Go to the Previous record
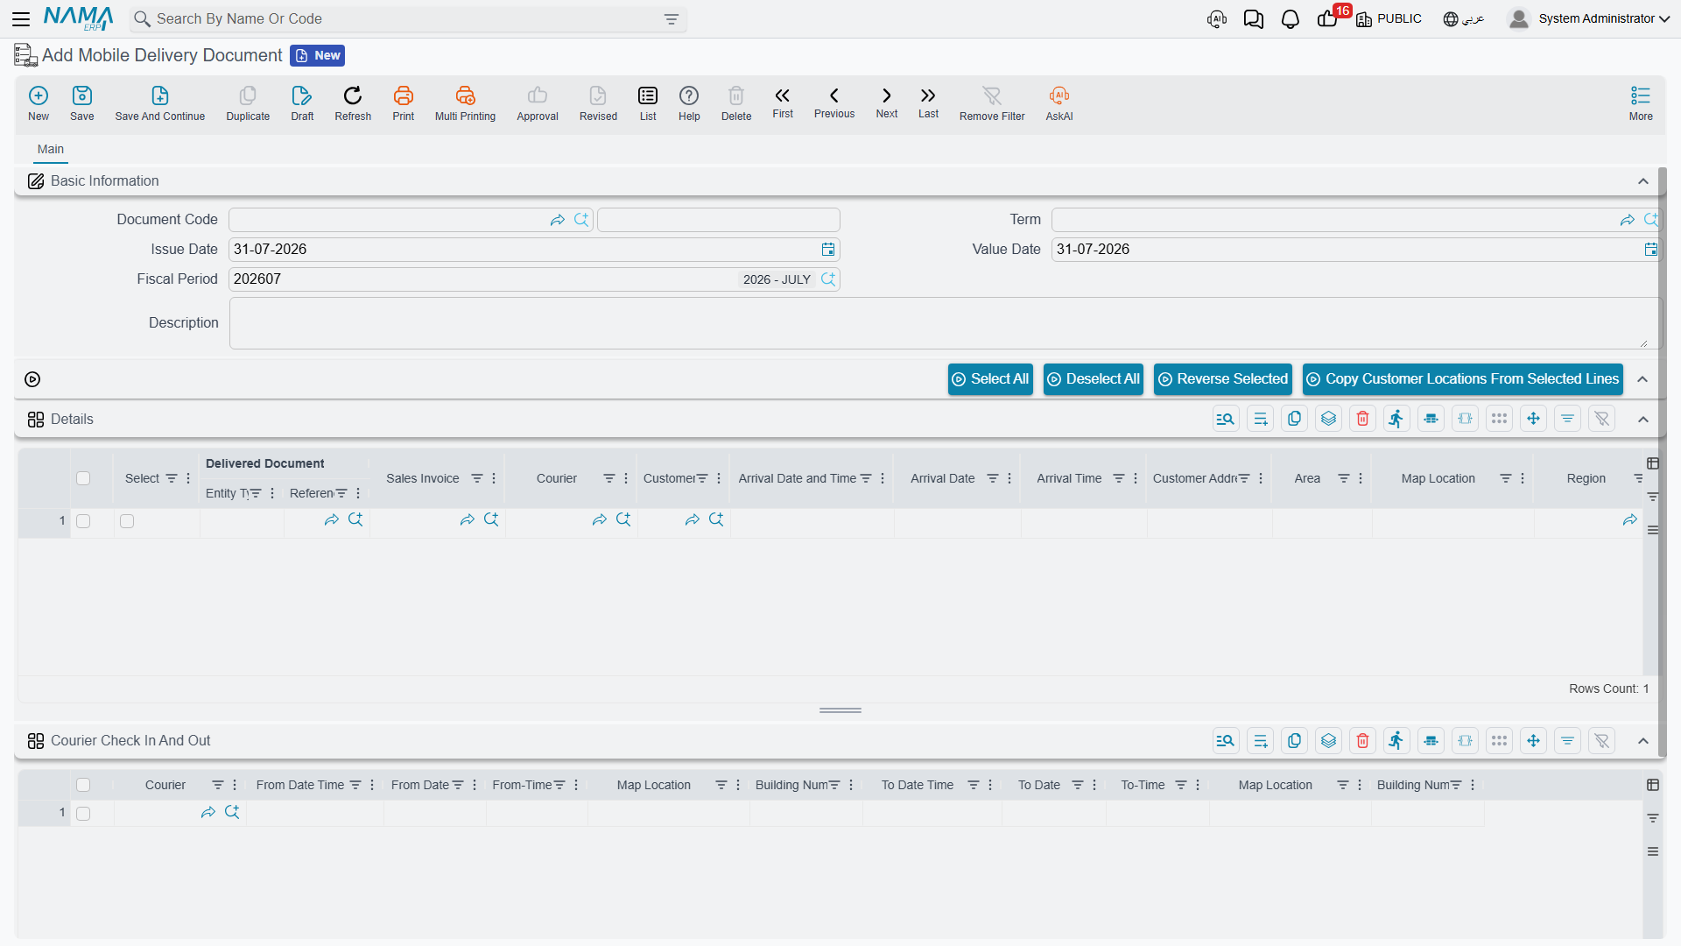 click(x=834, y=102)
